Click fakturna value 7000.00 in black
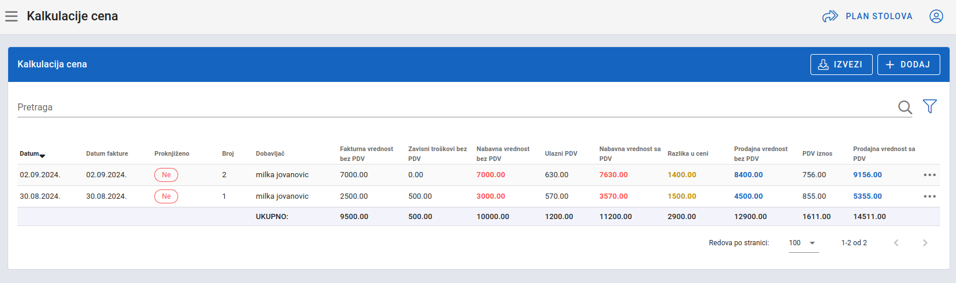Image resolution: width=956 pixels, height=283 pixels. click(x=354, y=175)
